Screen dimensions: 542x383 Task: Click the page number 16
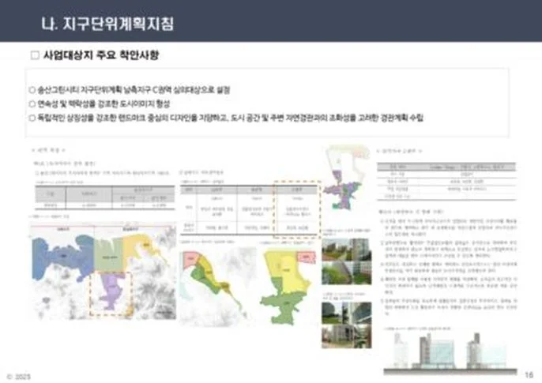(529, 374)
